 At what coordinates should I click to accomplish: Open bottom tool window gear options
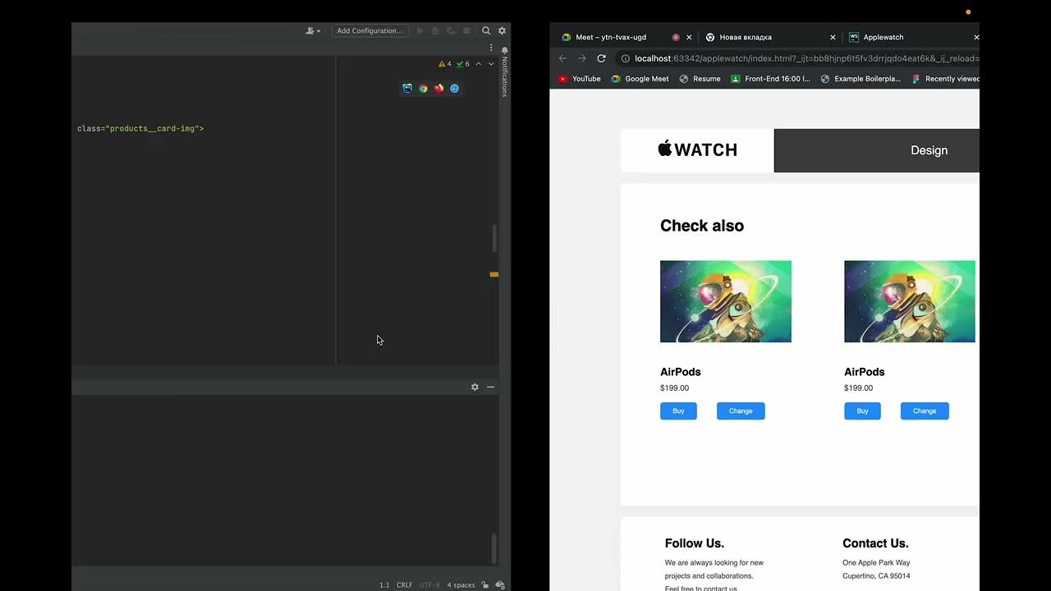click(x=475, y=387)
